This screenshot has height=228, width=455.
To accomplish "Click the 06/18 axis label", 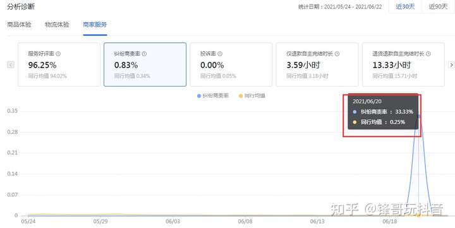I will tap(390, 221).
